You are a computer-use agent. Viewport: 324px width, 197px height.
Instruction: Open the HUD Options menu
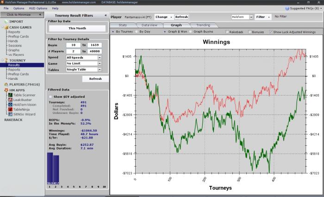click(38, 8)
